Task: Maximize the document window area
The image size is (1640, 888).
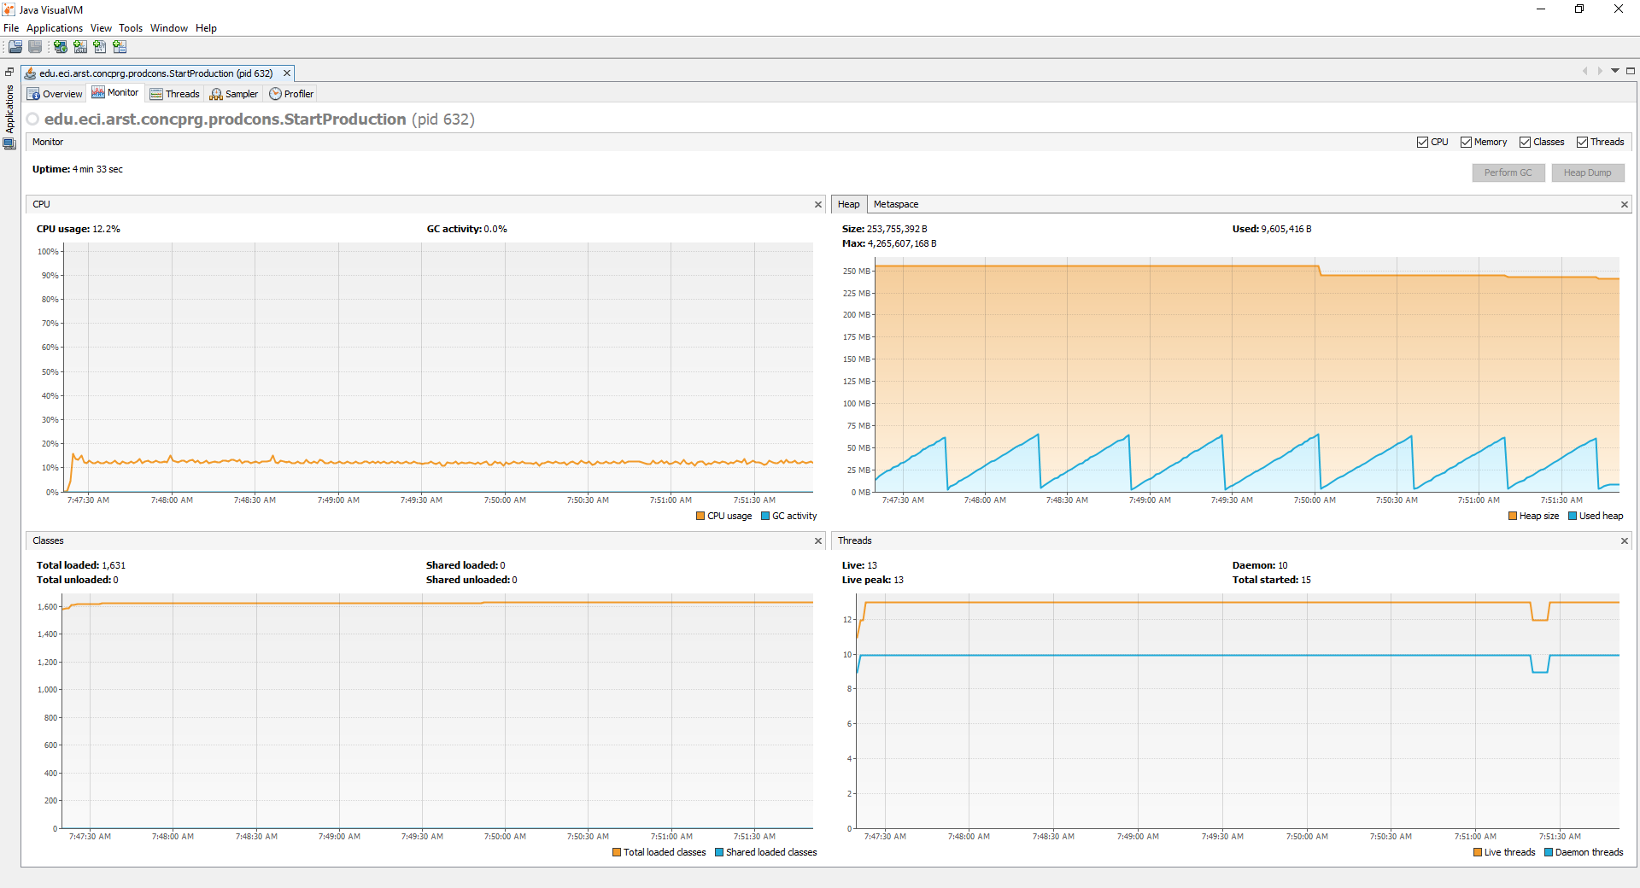Action: pyautogui.click(x=1631, y=71)
